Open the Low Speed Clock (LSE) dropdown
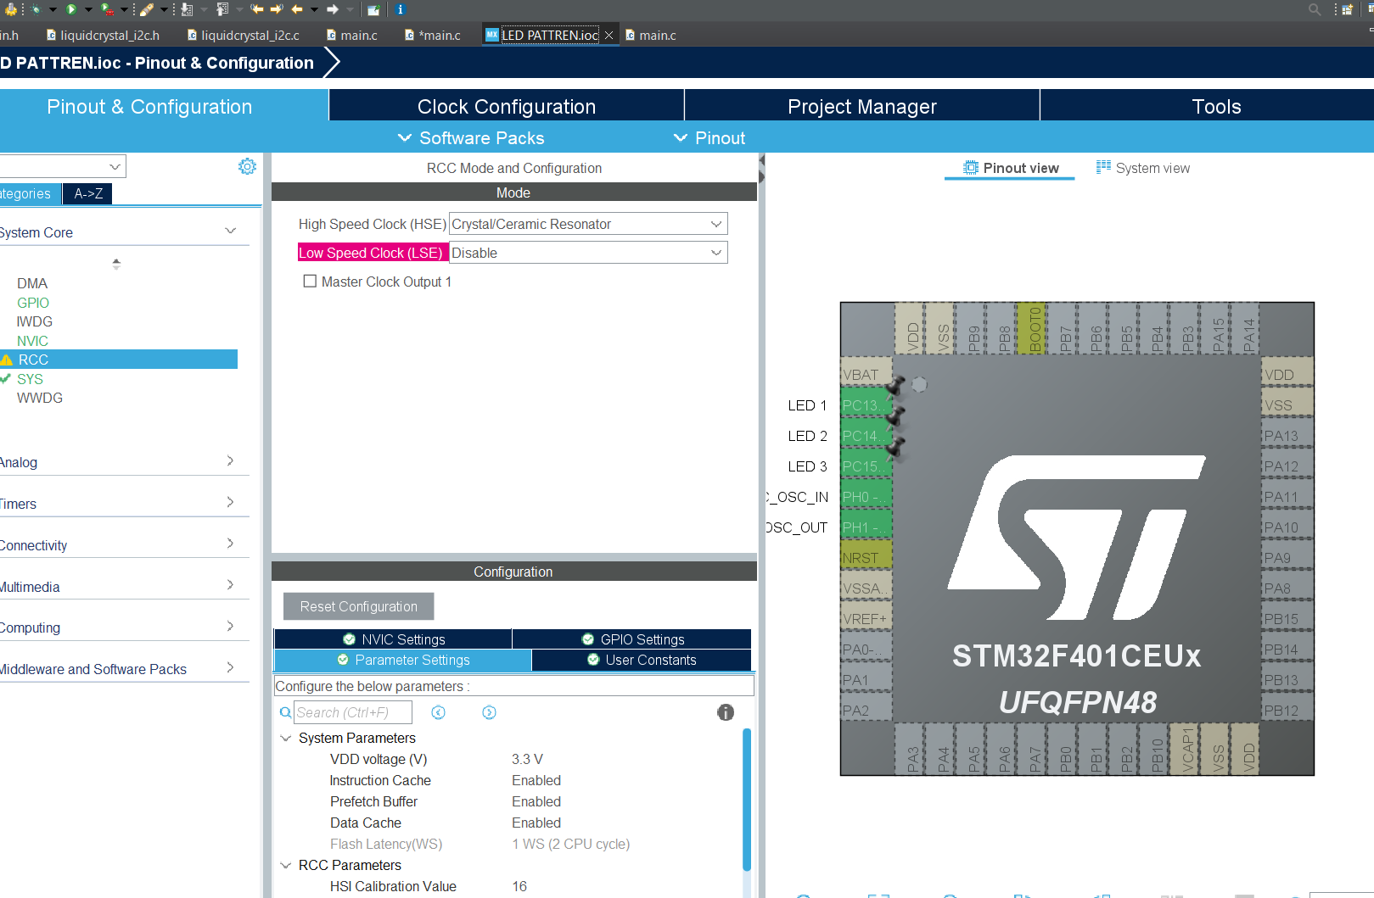The height and width of the screenshot is (898, 1374). click(x=588, y=253)
